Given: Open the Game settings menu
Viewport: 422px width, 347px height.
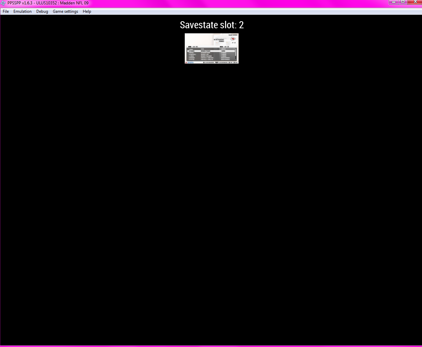Looking at the screenshot, I should (x=65, y=11).
